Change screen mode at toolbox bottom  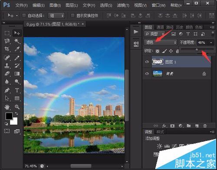(17, 131)
